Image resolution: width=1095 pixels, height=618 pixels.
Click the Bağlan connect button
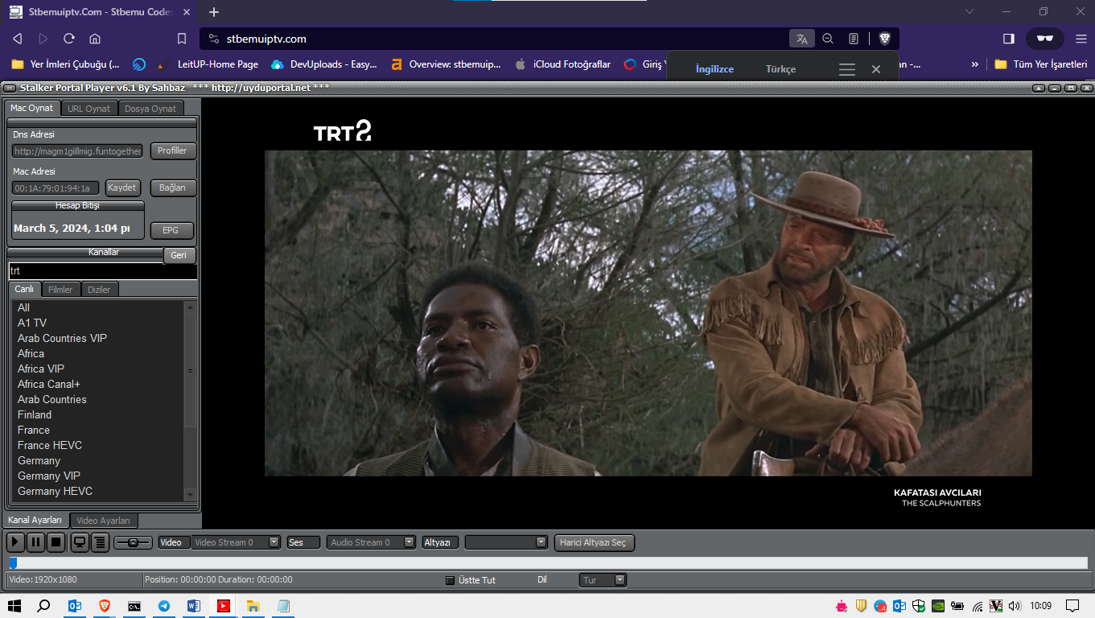172,187
